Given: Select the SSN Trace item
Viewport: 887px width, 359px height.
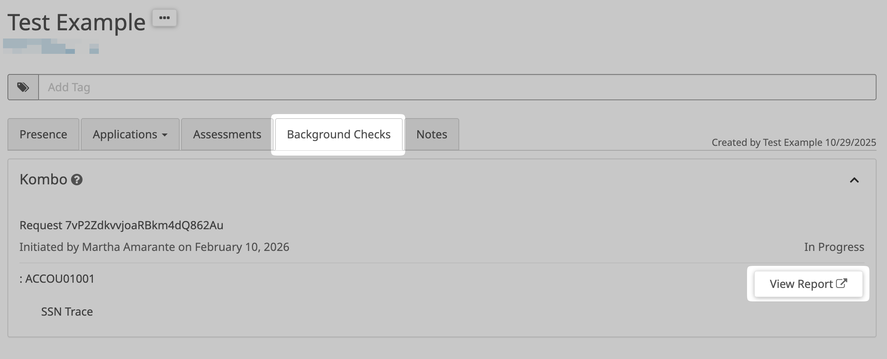Looking at the screenshot, I should coord(67,312).
